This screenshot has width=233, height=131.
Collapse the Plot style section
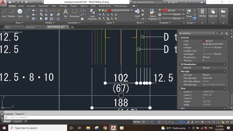pyautogui.click(x=224, y=72)
